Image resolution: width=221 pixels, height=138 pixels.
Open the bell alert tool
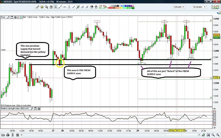(x=42, y=7)
